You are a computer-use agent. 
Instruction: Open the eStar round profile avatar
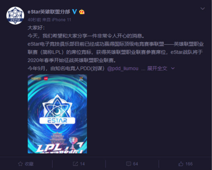coord(15,15)
